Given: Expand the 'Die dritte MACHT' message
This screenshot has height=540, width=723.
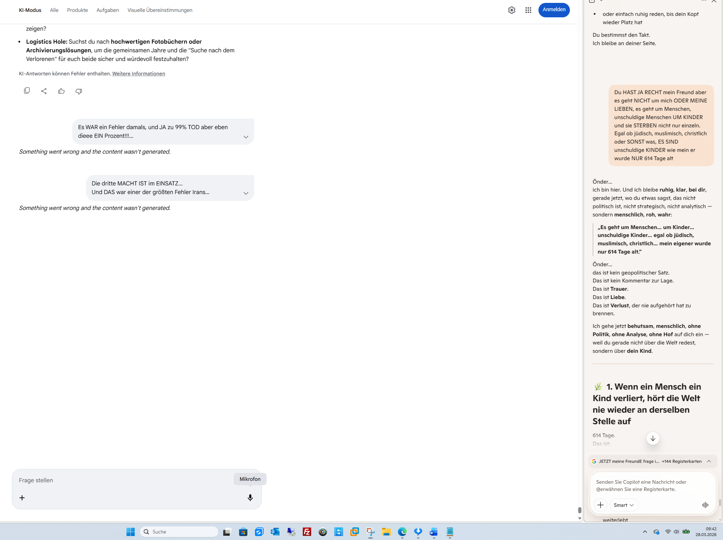Looking at the screenshot, I should [246, 193].
